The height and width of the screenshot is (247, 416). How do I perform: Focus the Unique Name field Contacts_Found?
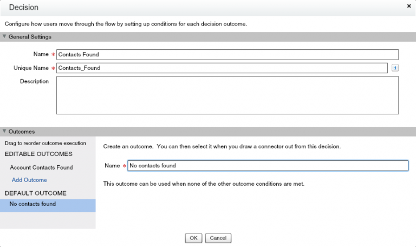click(x=222, y=68)
